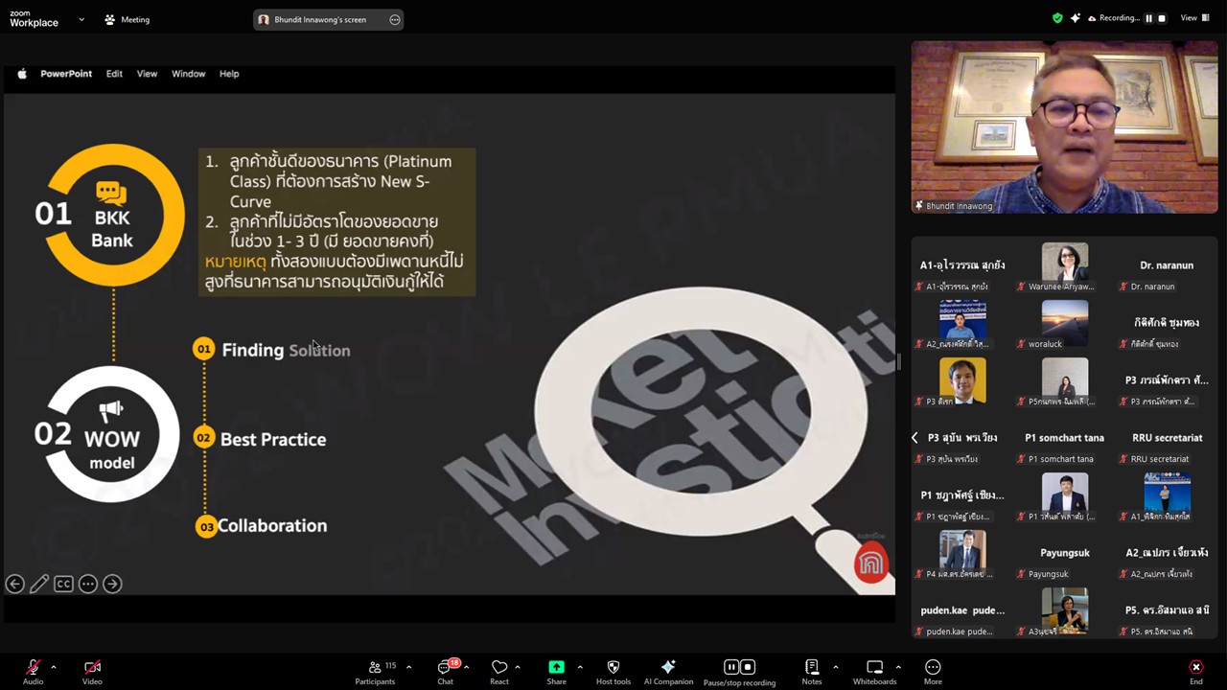Open the More options menu
This screenshot has height=690, width=1227.
click(933, 672)
